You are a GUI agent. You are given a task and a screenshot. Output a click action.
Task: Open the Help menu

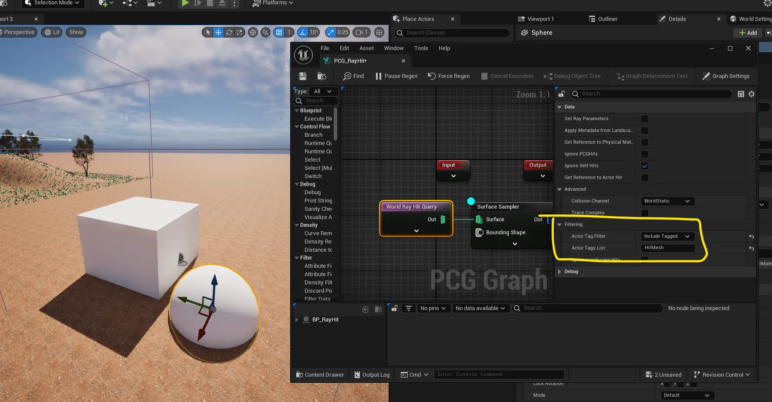click(444, 48)
